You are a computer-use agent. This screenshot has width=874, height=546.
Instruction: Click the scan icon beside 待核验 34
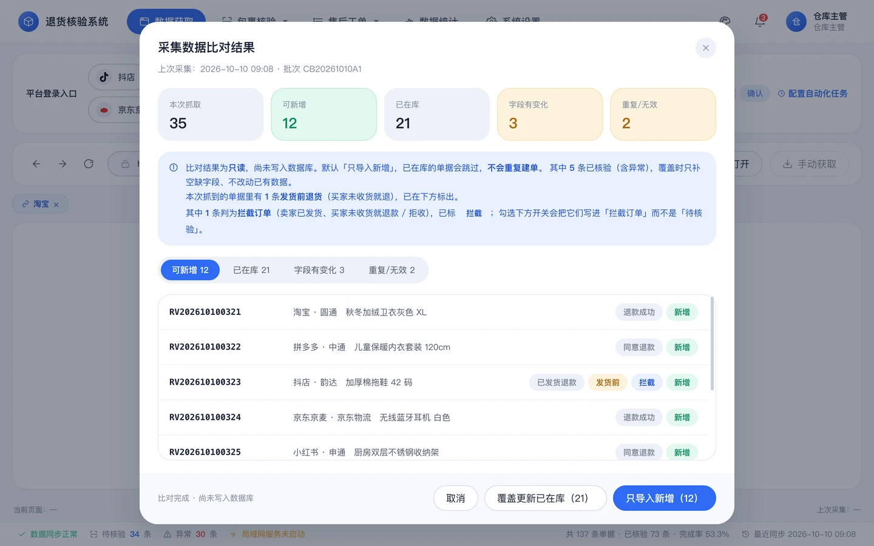coord(93,534)
